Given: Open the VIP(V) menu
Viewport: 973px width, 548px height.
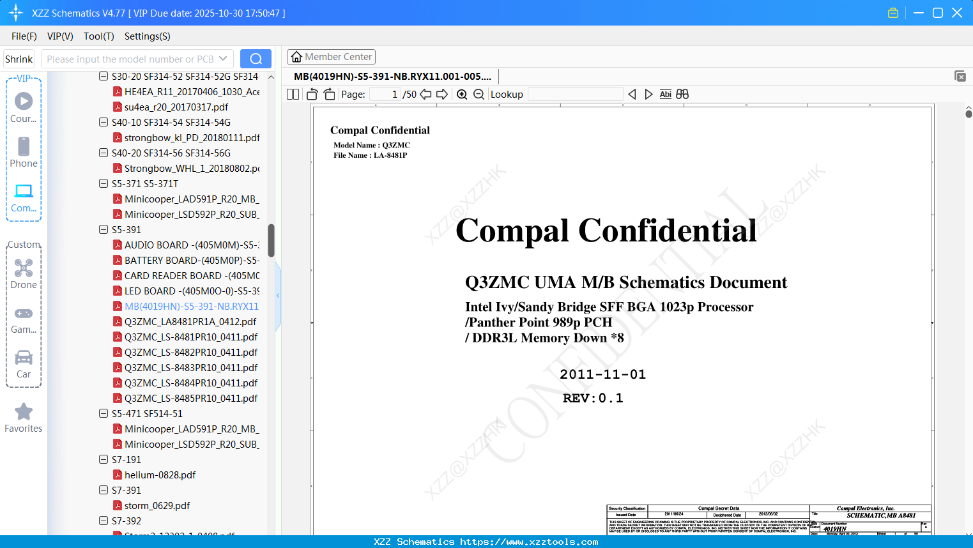Looking at the screenshot, I should (60, 36).
